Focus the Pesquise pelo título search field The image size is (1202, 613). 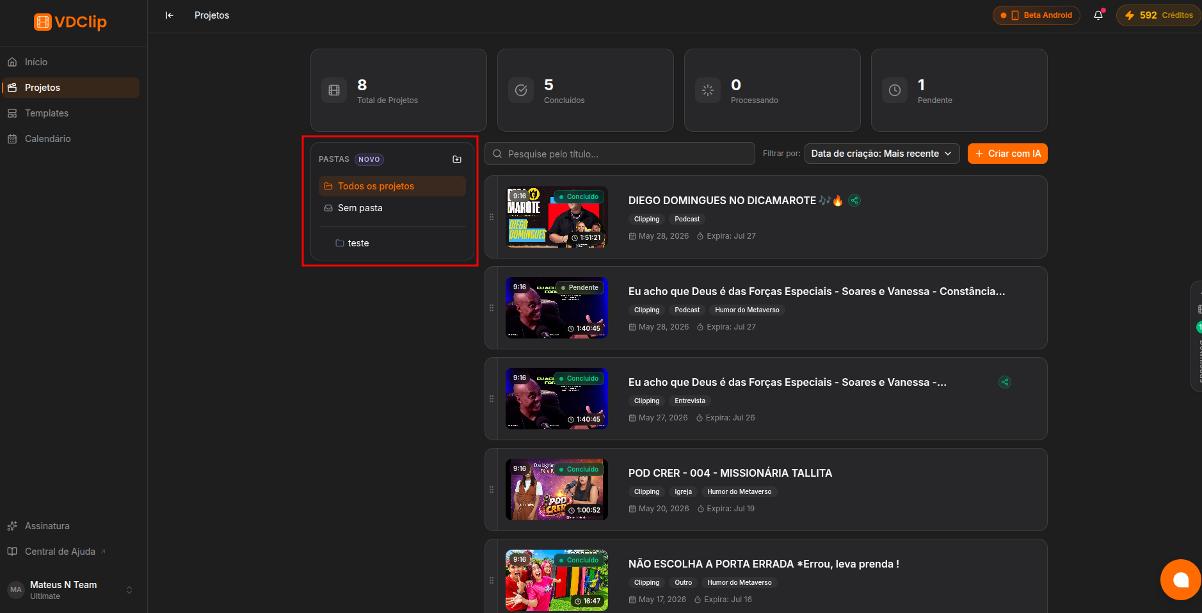pos(620,154)
